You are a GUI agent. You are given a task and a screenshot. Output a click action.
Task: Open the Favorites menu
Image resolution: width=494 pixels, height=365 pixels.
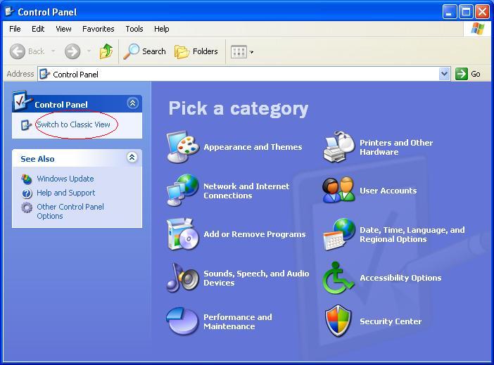tap(99, 29)
